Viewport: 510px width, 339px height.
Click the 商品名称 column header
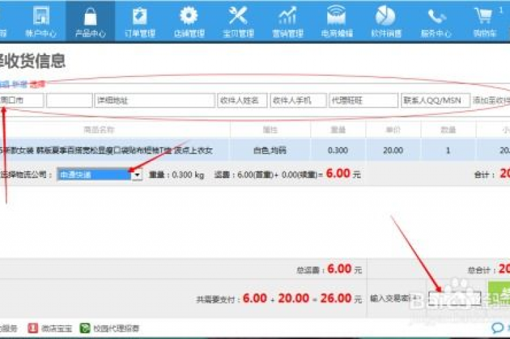(x=99, y=130)
